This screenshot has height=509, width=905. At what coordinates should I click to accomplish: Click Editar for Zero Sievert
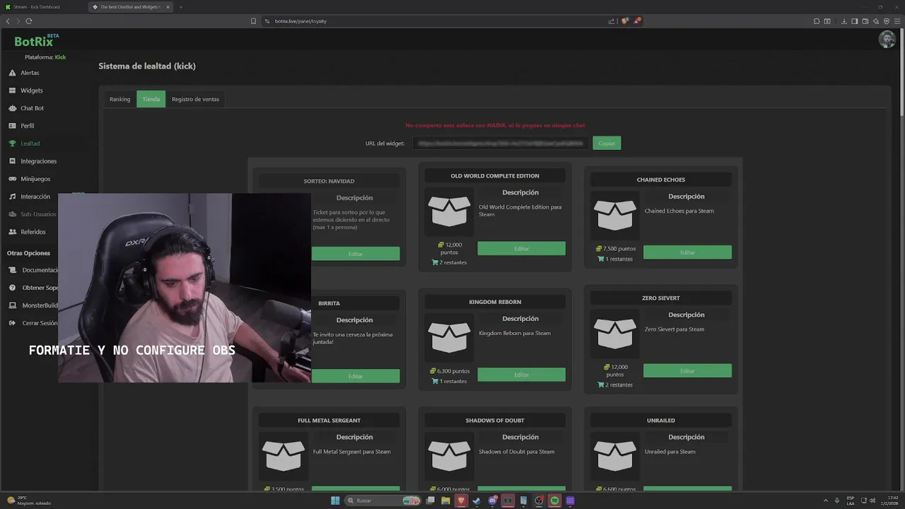tap(687, 370)
